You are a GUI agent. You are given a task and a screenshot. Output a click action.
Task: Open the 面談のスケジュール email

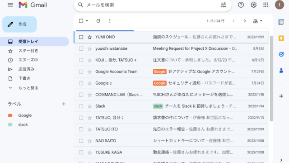[171, 37]
